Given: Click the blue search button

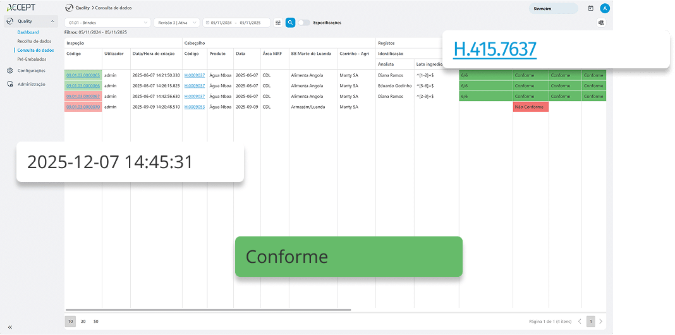Looking at the screenshot, I should coord(290,23).
